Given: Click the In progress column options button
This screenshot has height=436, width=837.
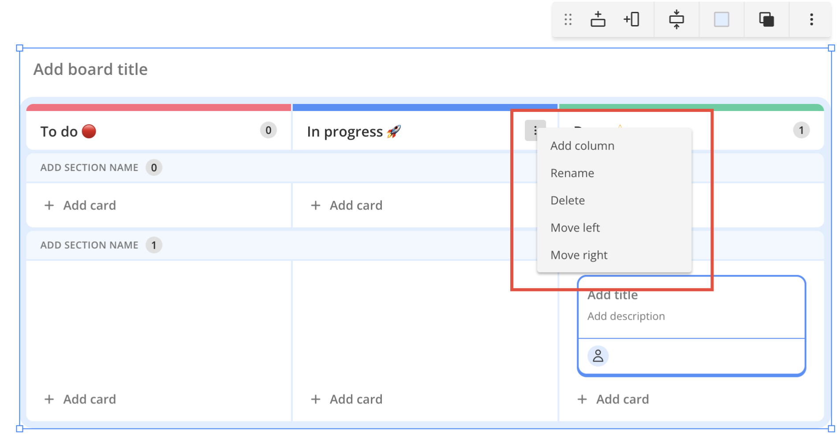Looking at the screenshot, I should (535, 130).
